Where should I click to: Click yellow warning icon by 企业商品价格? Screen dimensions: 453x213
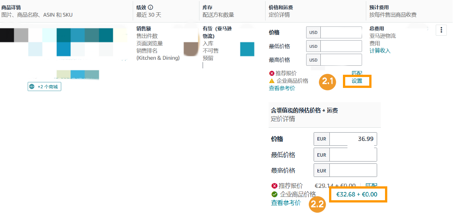272,81
